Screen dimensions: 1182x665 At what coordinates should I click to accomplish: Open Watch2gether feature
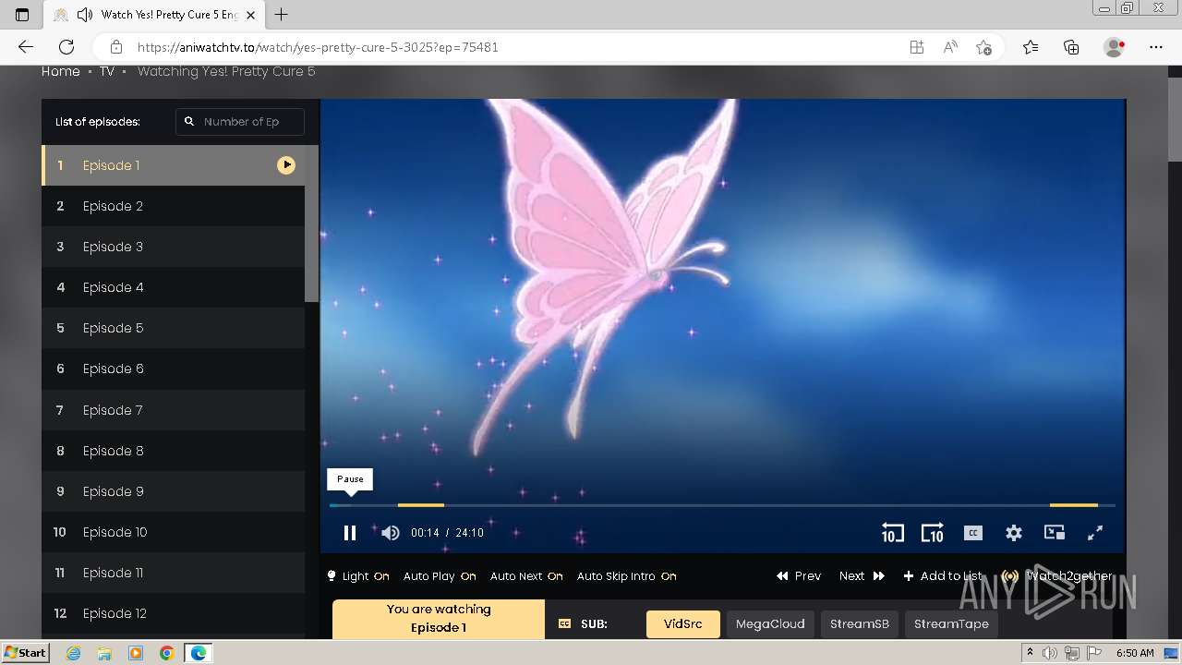pos(1057,576)
